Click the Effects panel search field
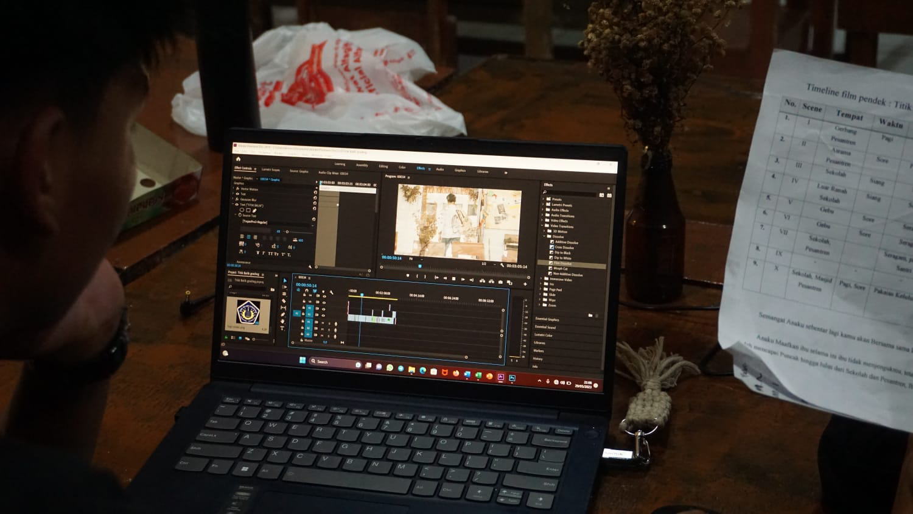Screen dimensions: 913x514 point(570,193)
